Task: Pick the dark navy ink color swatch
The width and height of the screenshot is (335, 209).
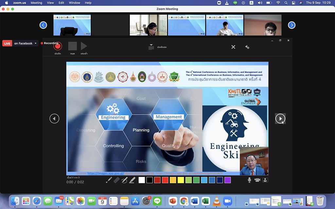Action: coord(220,180)
